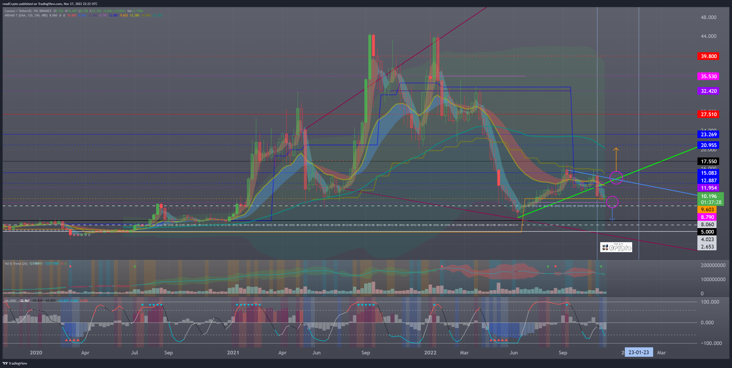Click the blue 23.269 price label
This screenshot has width=732, height=368.
[708, 134]
